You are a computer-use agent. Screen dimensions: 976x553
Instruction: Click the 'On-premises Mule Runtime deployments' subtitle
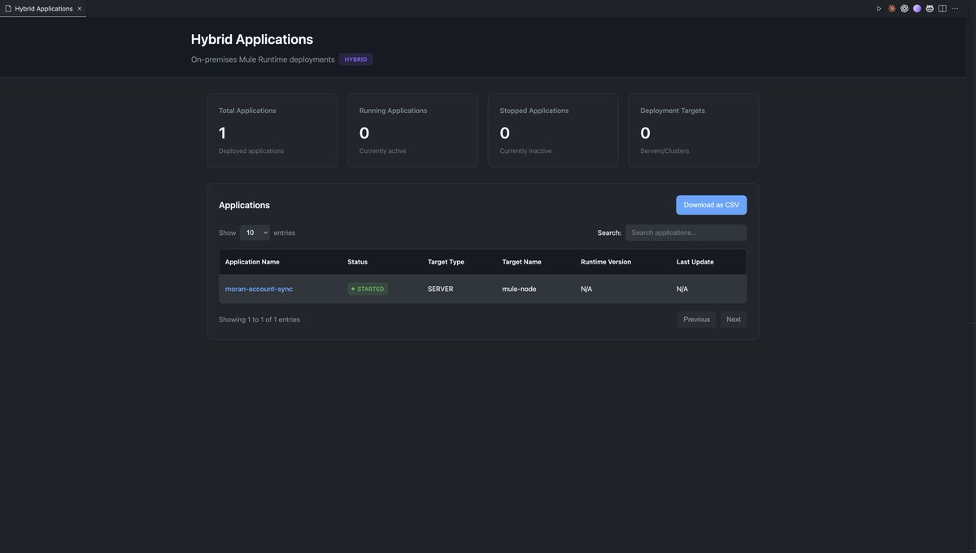[x=263, y=59]
